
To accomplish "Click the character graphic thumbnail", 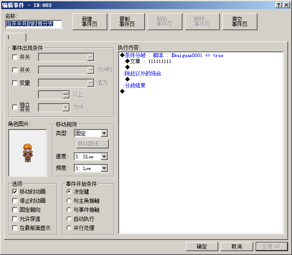I will [28, 153].
